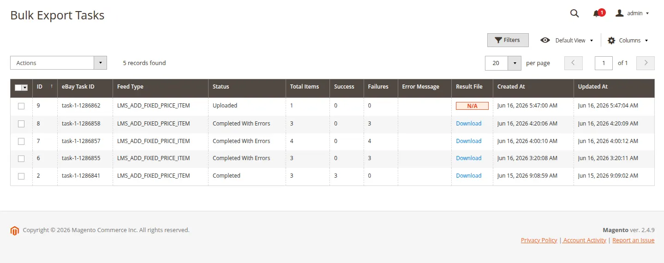Viewport: 664px width, 263px height.
Task: Click the eye icon for Default View
Action: click(545, 40)
